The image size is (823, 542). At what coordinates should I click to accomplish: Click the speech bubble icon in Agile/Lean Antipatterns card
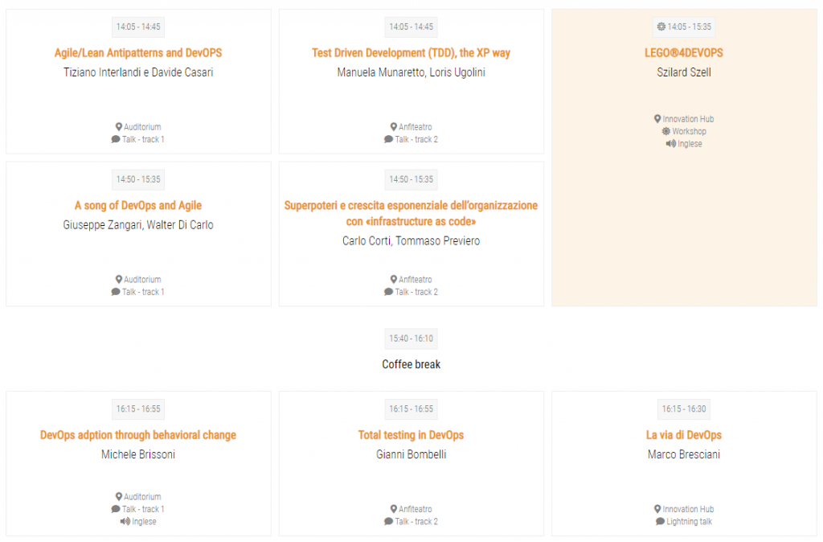point(116,139)
